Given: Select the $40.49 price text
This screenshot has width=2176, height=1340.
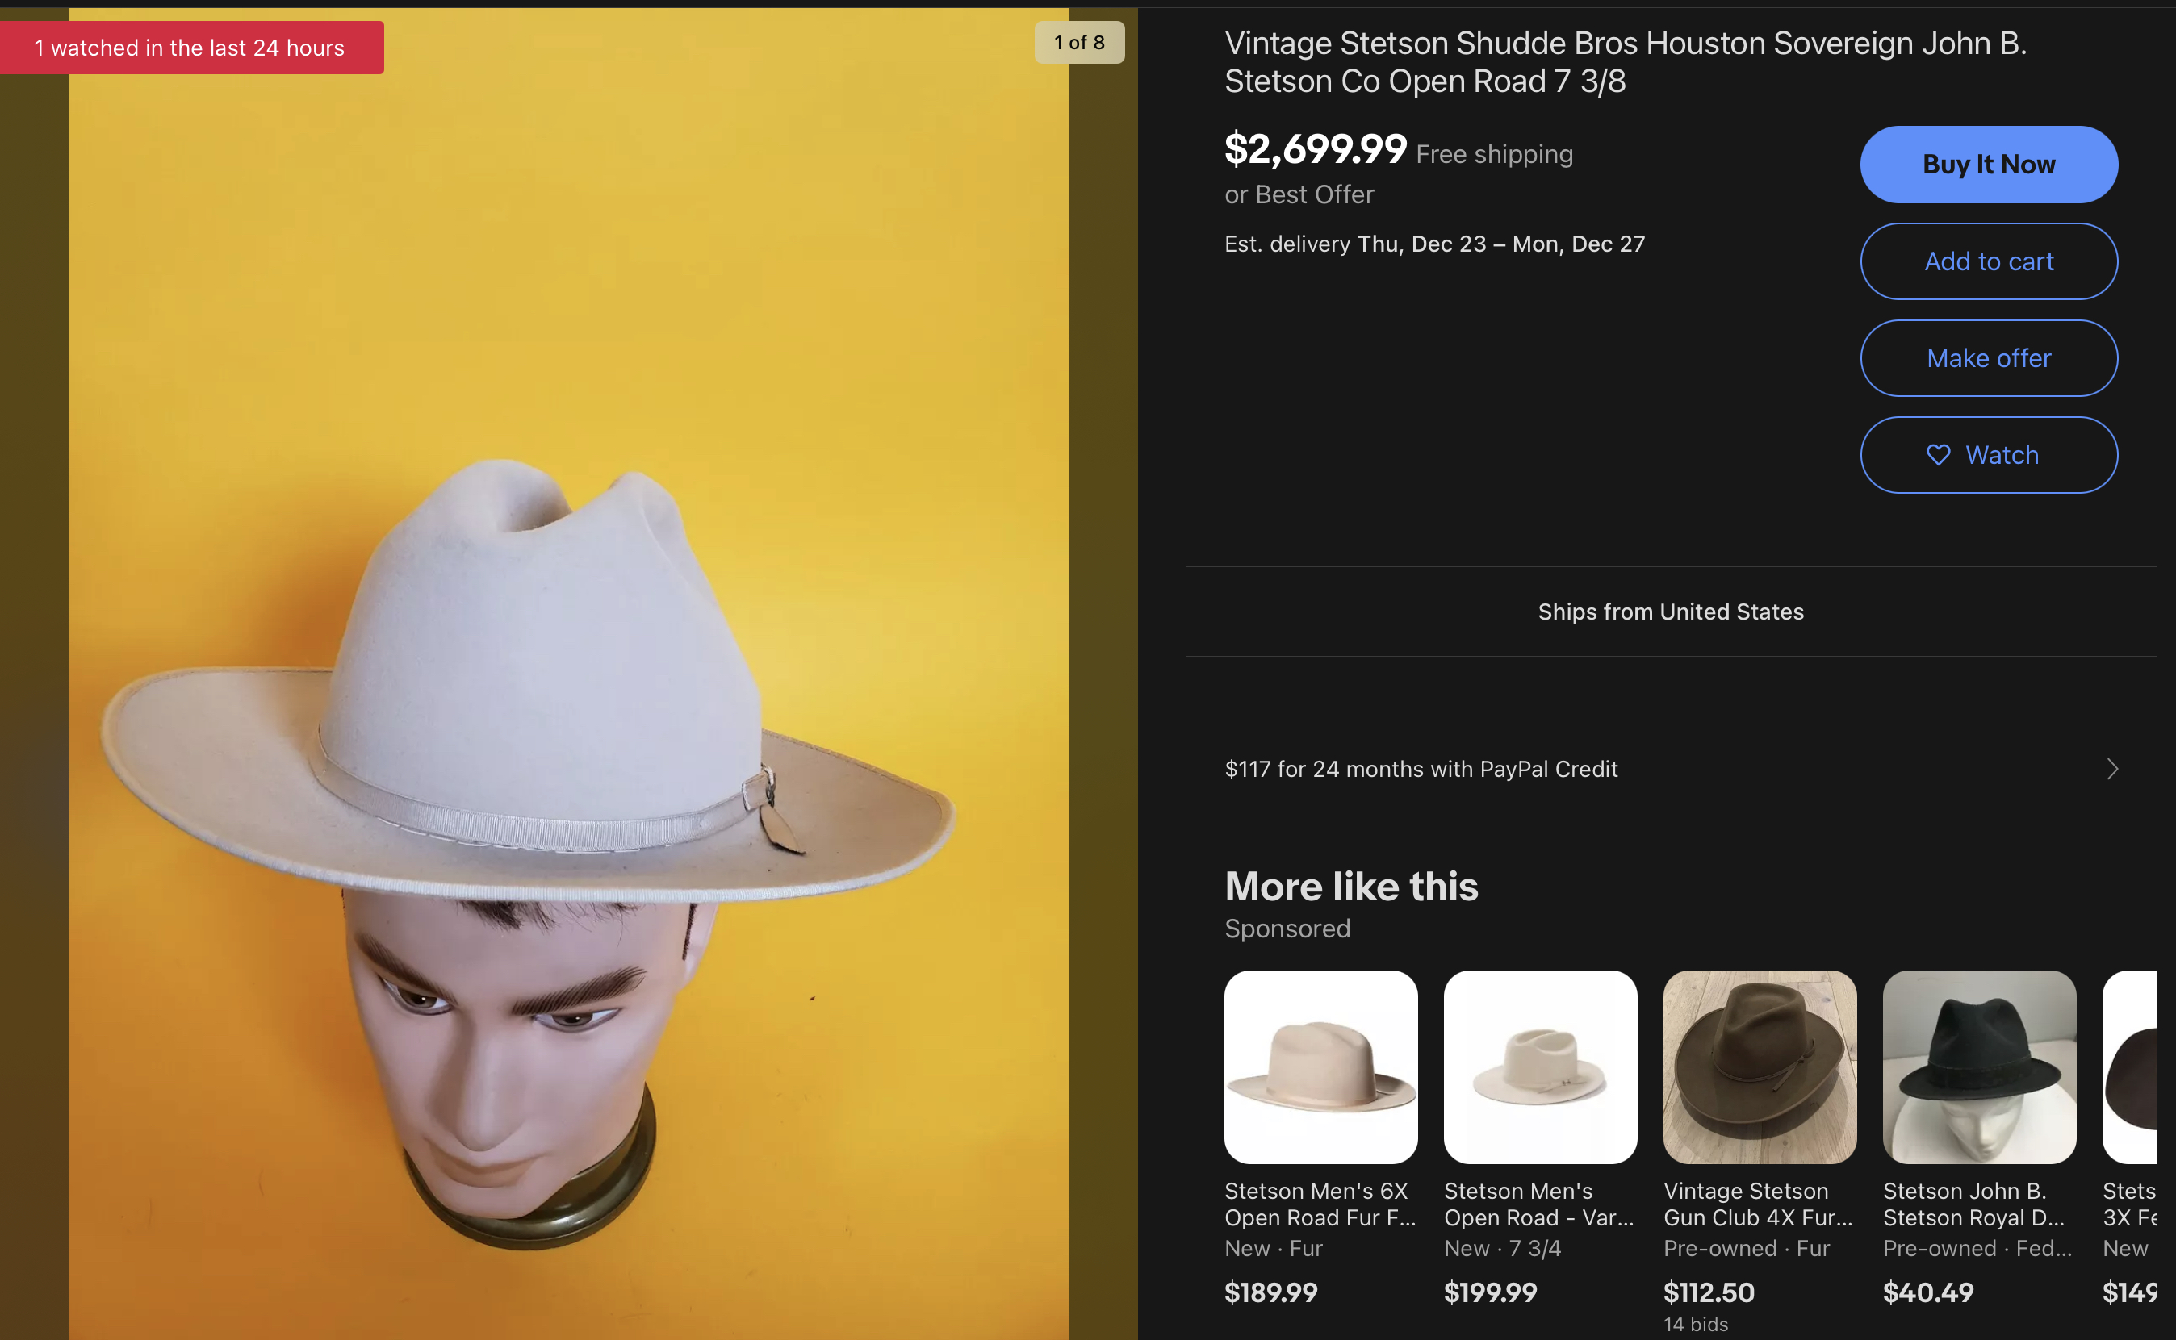Looking at the screenshot, I should 1928,1292.
